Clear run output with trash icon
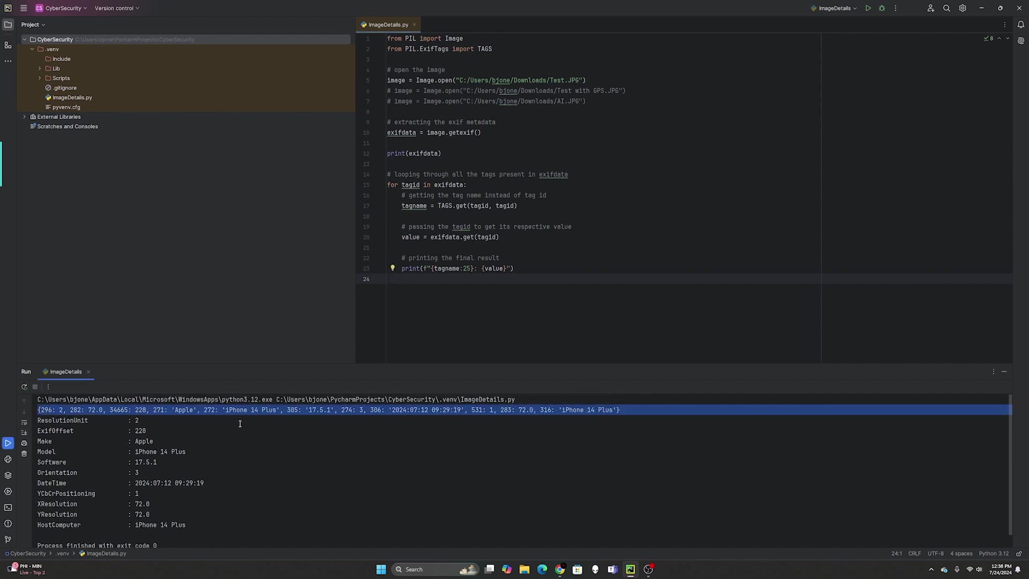The image size is (1029, 579). [x=24, y=454]
